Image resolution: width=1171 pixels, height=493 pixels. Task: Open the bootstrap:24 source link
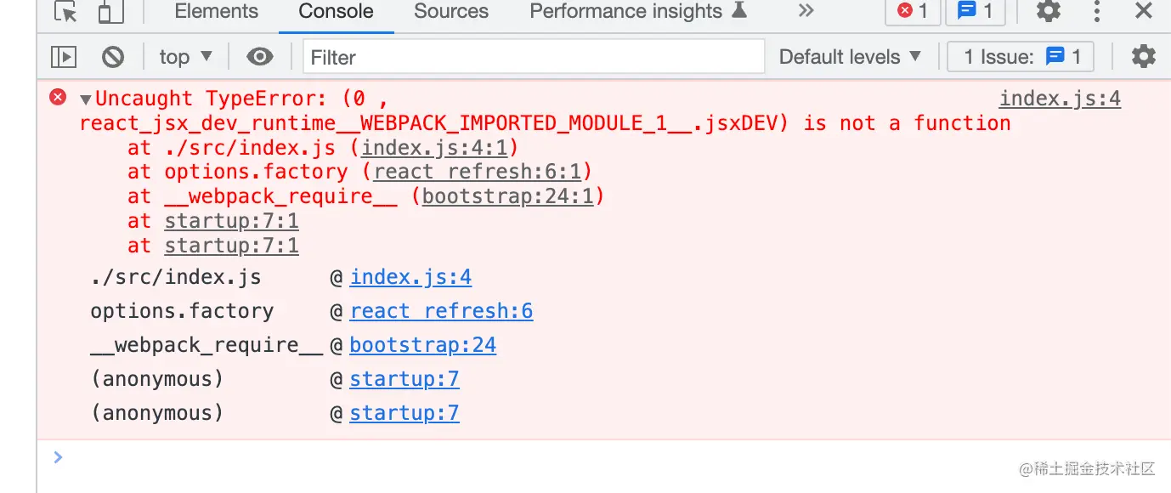coord(422,345)
